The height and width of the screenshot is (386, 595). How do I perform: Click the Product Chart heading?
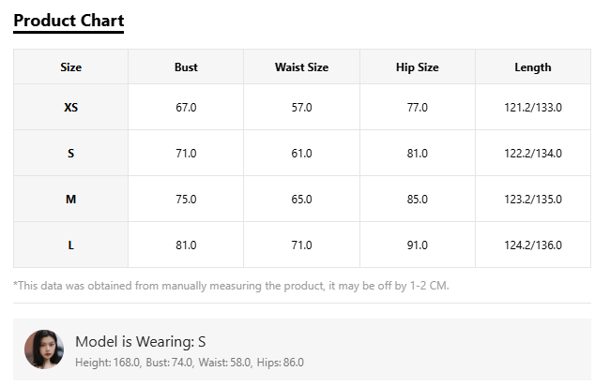pyautogui.click(x=69, y=21)
